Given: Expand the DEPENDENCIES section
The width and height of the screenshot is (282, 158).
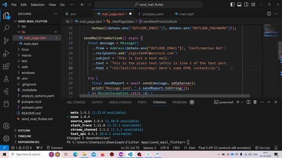Looking at the screenshot, I should (x=37, y=142).
